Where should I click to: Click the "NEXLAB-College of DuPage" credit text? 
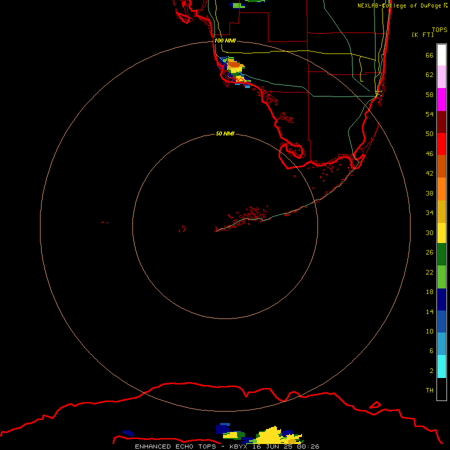pyautogui.click(x=399, y=5)
